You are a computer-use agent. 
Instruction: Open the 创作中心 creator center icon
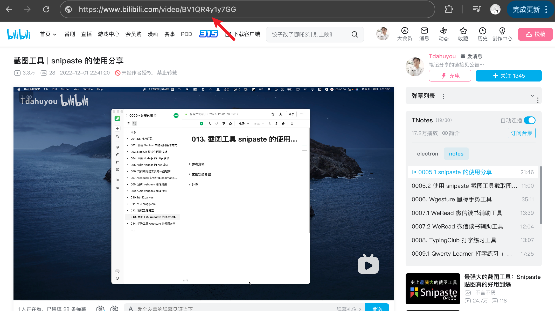pos(502,34)
